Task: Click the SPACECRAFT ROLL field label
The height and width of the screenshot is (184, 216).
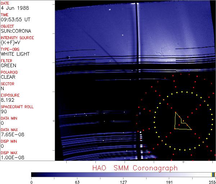Action: [x=17, y=107]
